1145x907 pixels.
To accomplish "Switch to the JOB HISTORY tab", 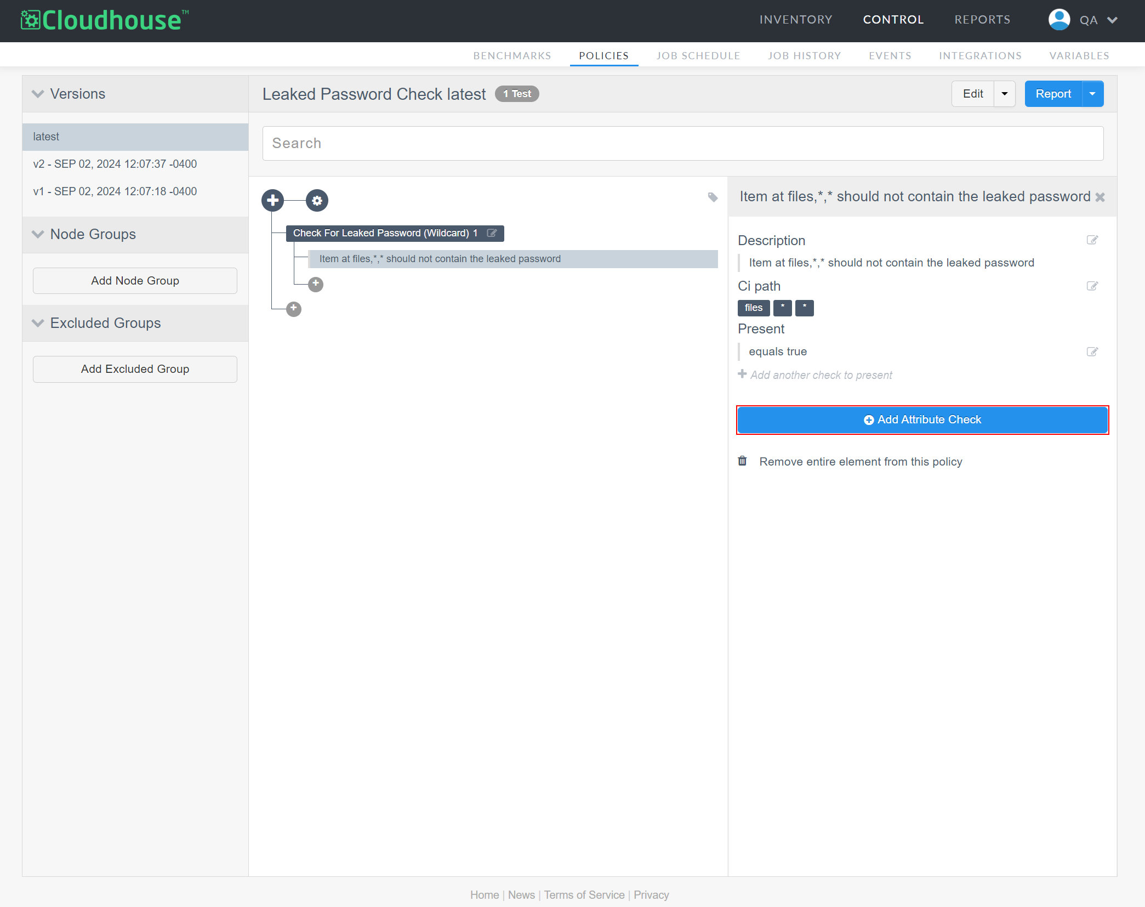I will tap(804, 55).
